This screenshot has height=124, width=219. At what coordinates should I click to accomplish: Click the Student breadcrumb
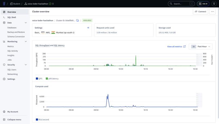click(17, 4)
